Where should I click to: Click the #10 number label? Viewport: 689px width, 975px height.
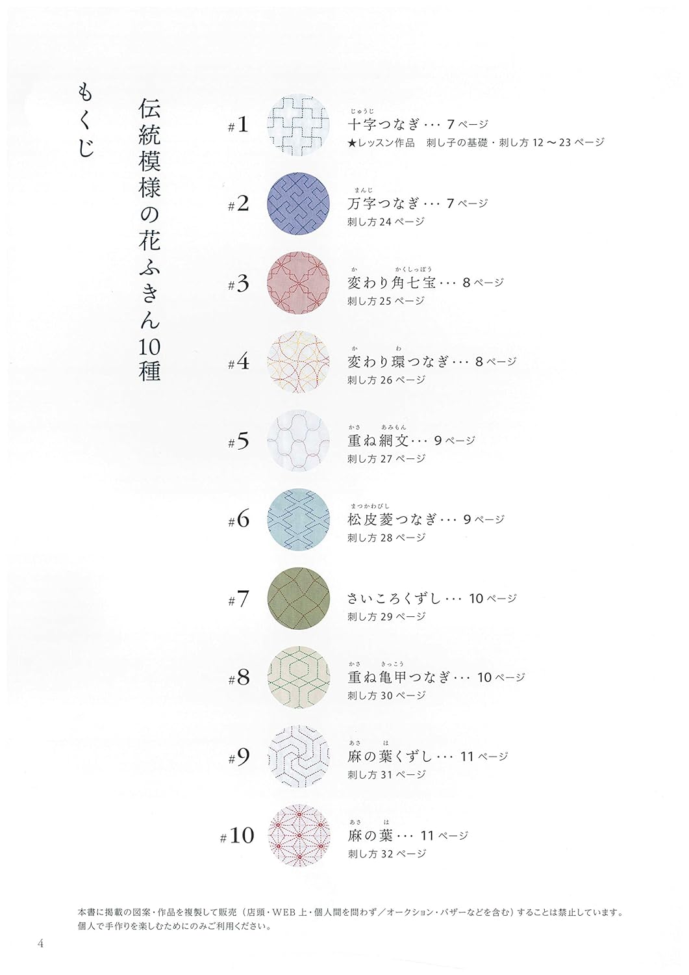[237, 835]
